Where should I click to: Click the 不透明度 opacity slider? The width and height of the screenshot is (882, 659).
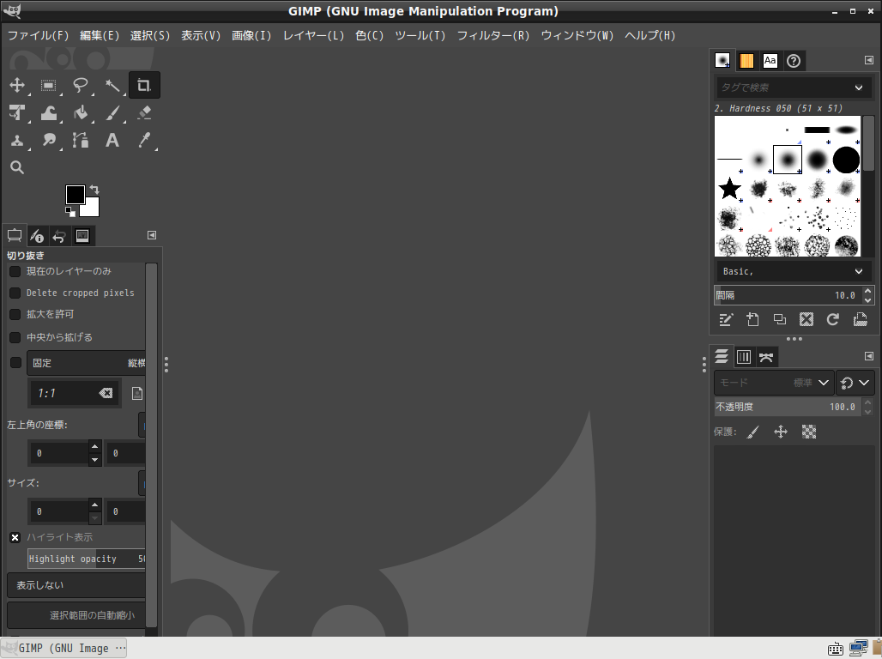click(787, 407)
